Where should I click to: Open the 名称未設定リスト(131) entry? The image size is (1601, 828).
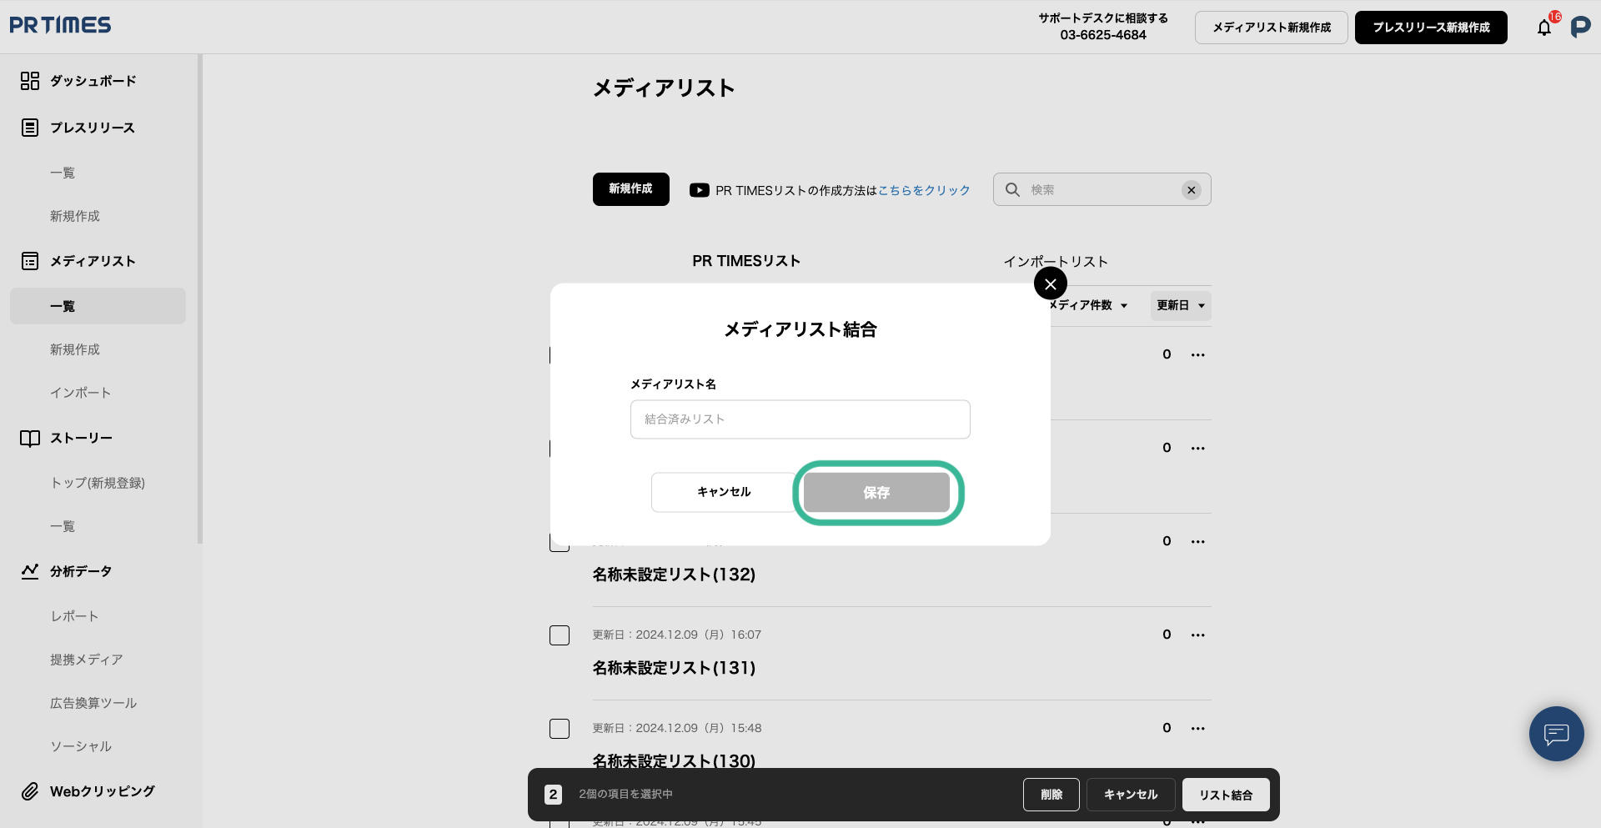point(674,668)
